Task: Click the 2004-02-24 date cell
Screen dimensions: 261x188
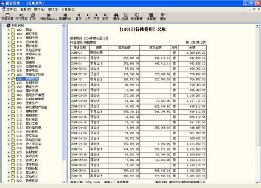Action: tap(80, 69)
